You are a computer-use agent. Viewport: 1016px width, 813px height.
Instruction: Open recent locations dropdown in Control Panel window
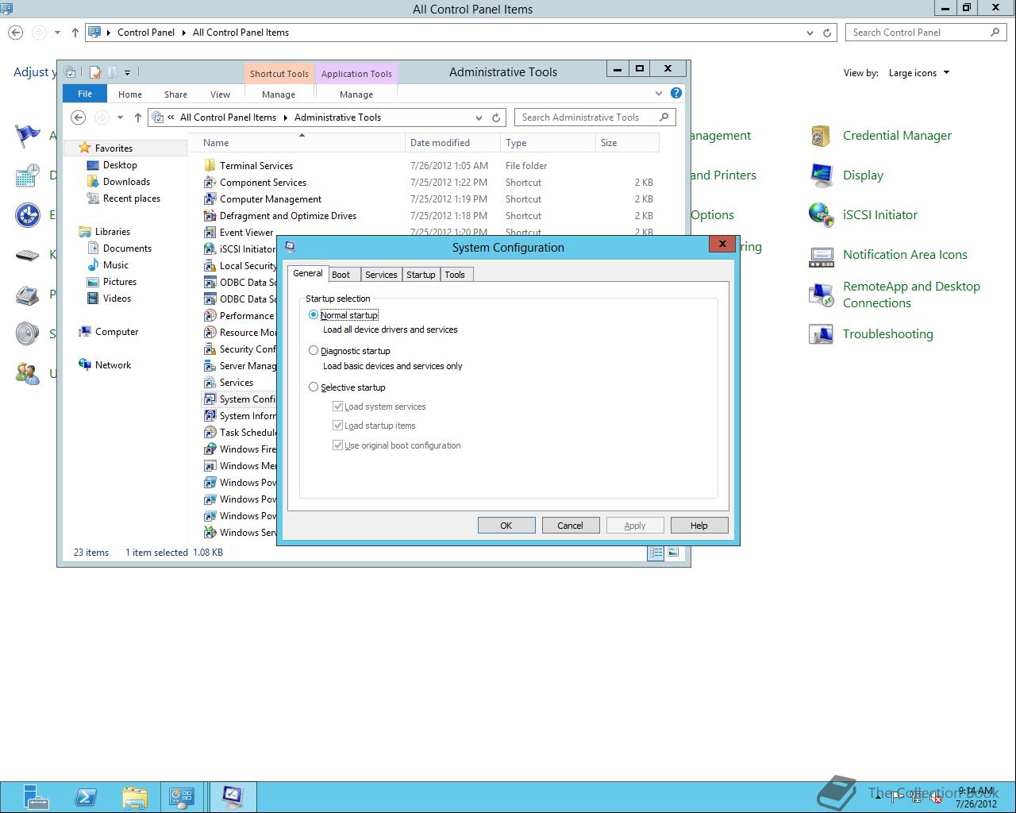coord(57,33)
